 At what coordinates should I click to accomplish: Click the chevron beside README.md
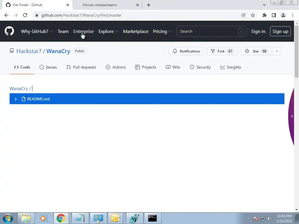coord(16,99)
